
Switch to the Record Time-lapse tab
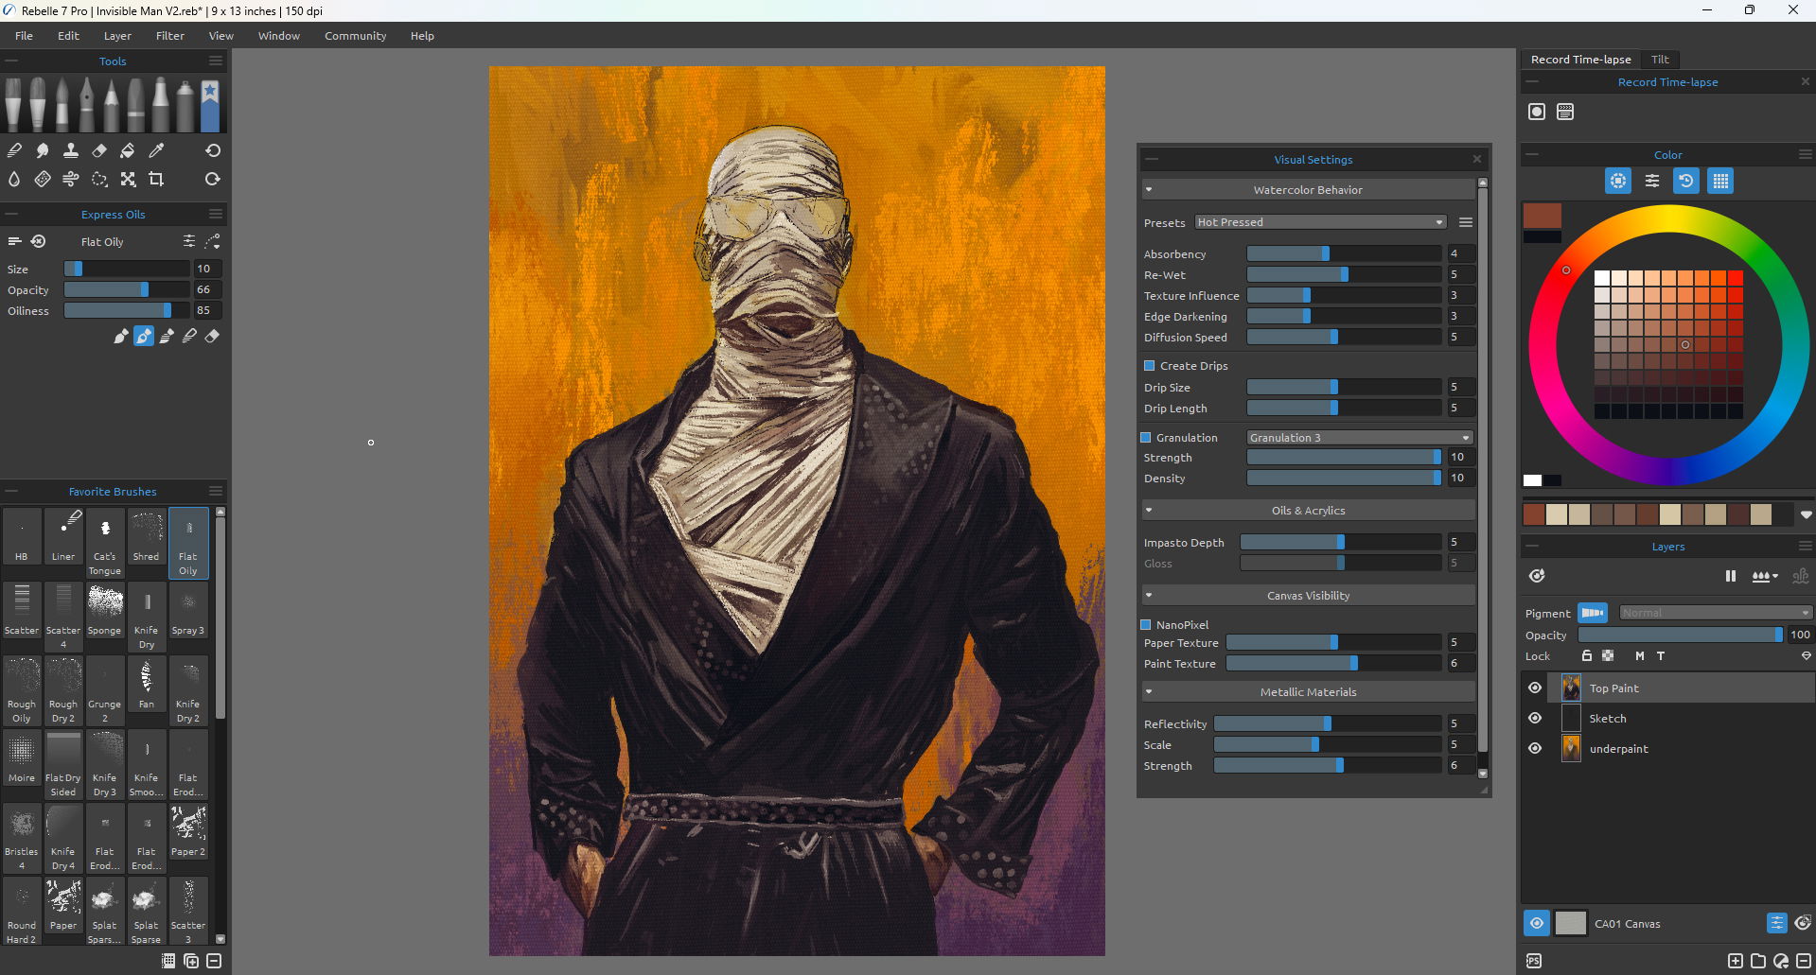(1580, 59)
